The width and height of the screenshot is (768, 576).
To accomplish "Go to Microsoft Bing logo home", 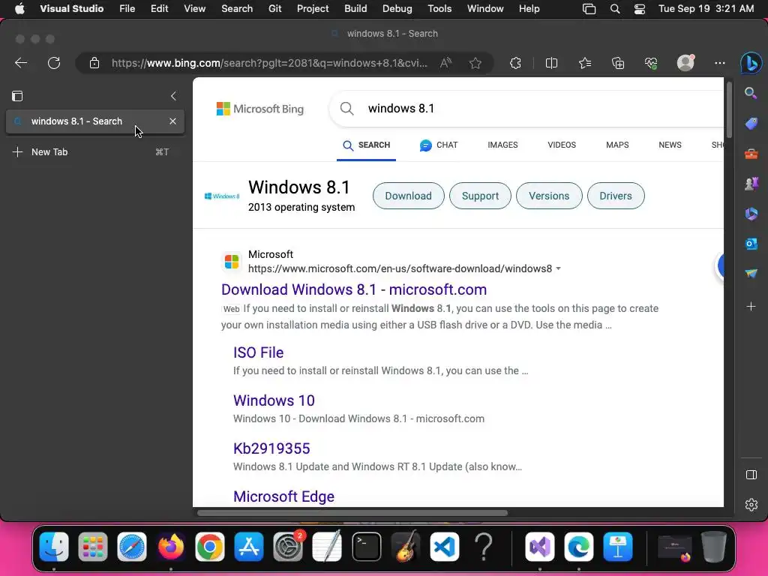I will tap(260, 109).
